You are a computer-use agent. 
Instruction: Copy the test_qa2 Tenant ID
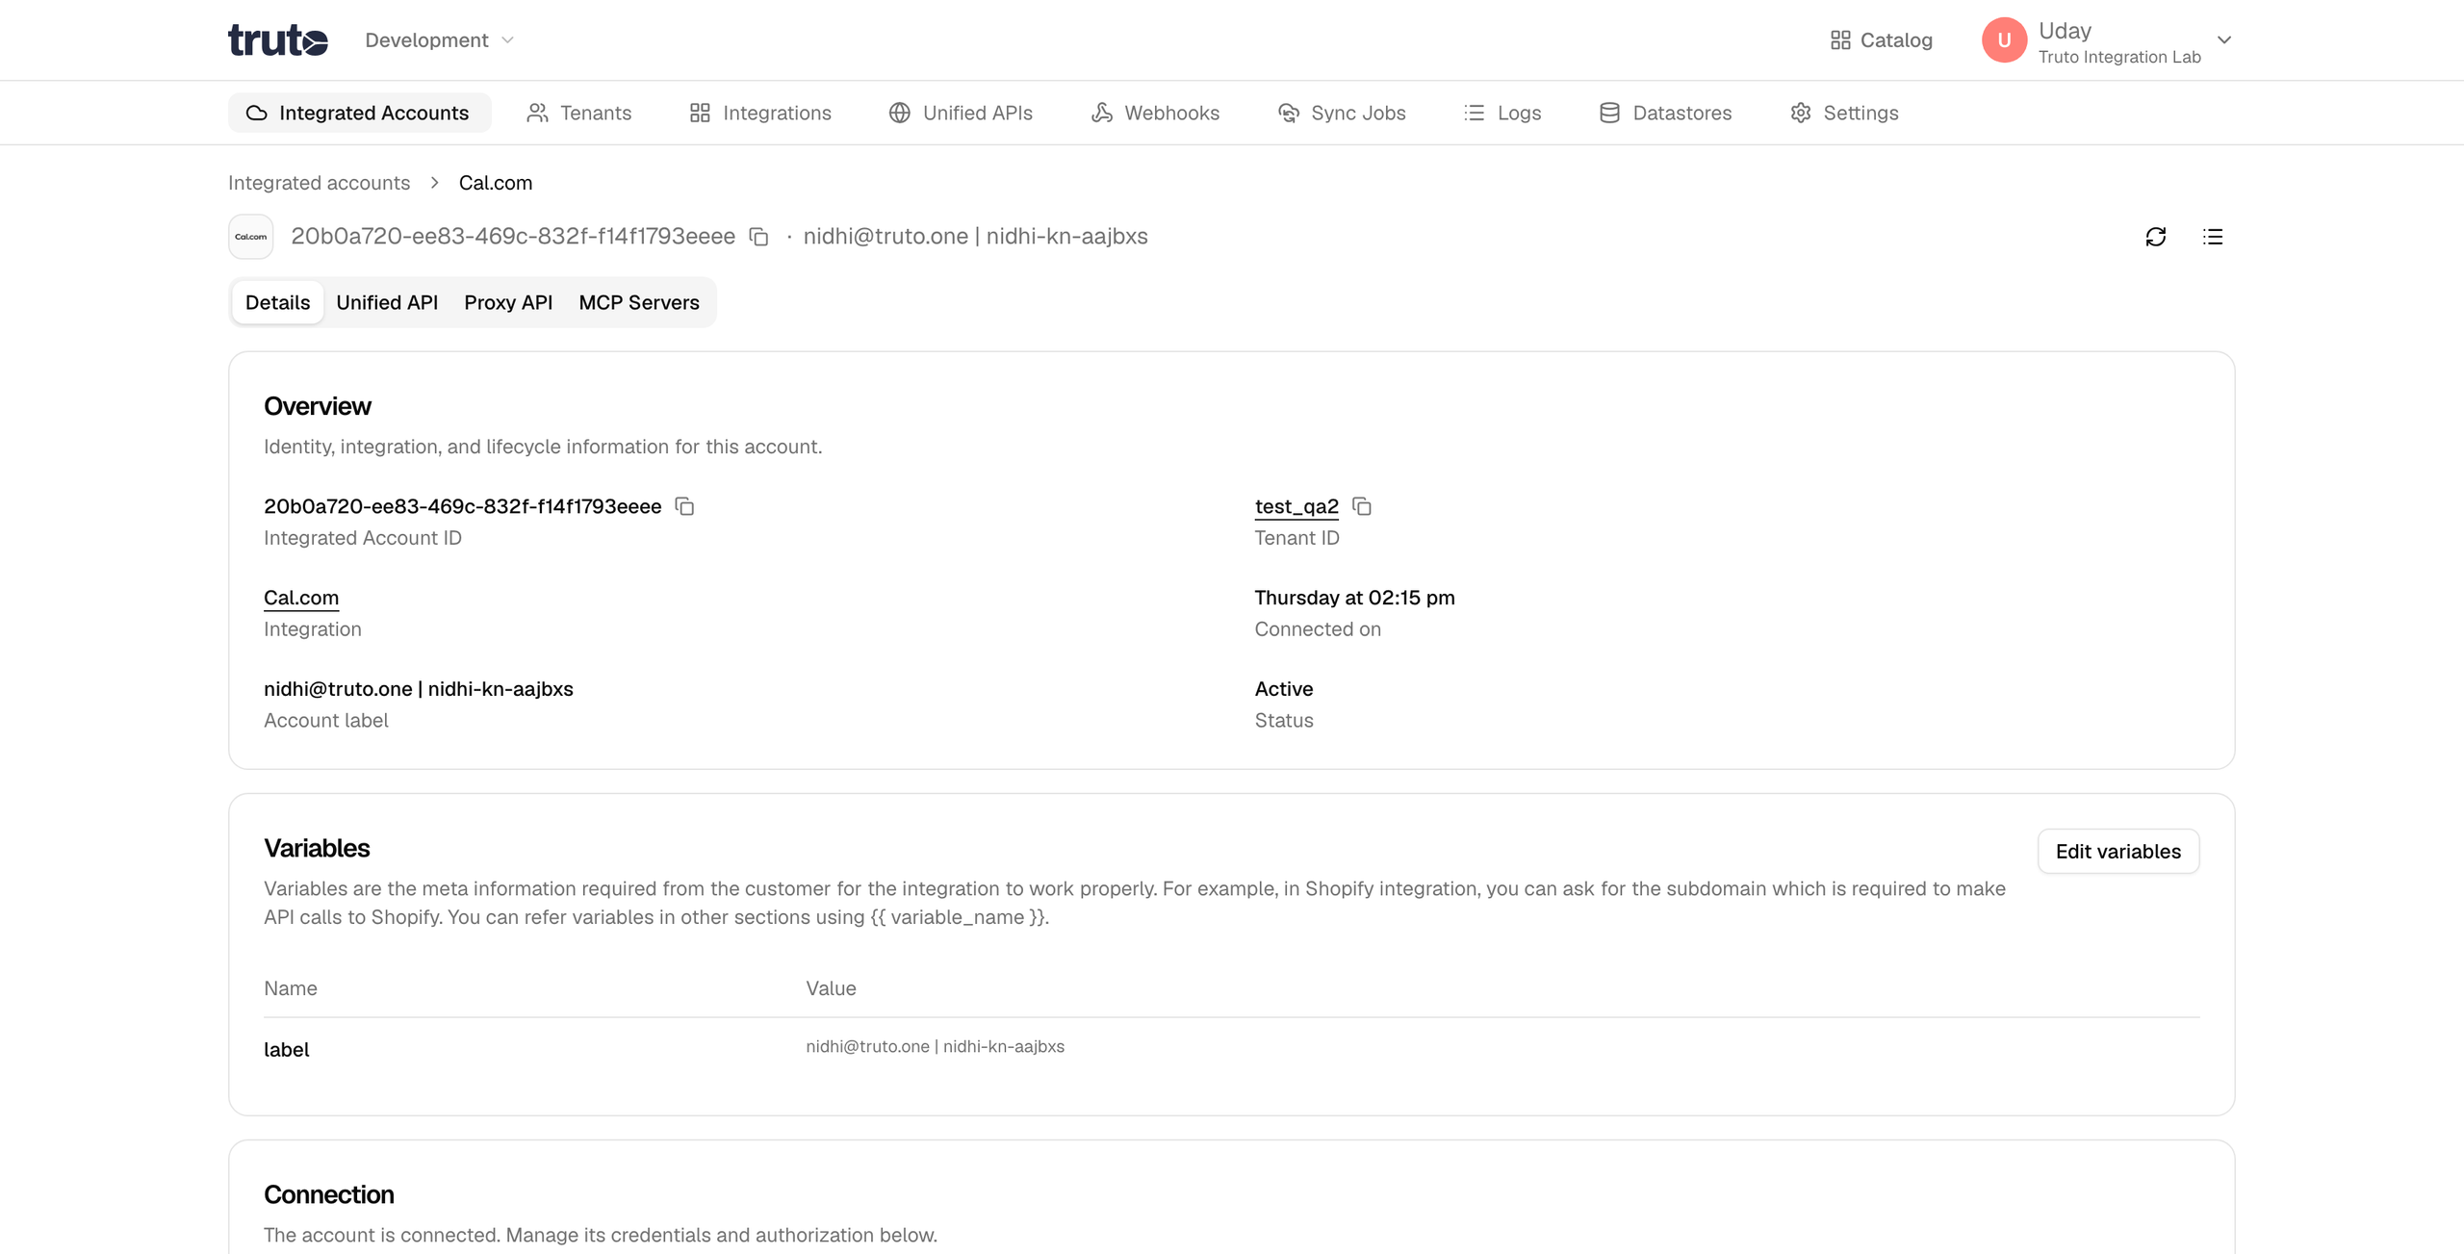[1361, 506]
